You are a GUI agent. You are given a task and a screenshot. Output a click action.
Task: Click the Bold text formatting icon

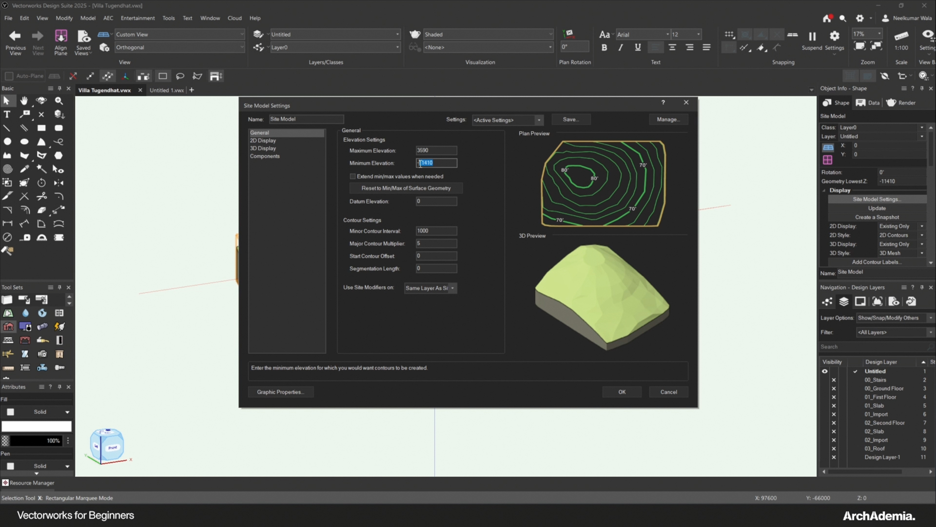604,47
